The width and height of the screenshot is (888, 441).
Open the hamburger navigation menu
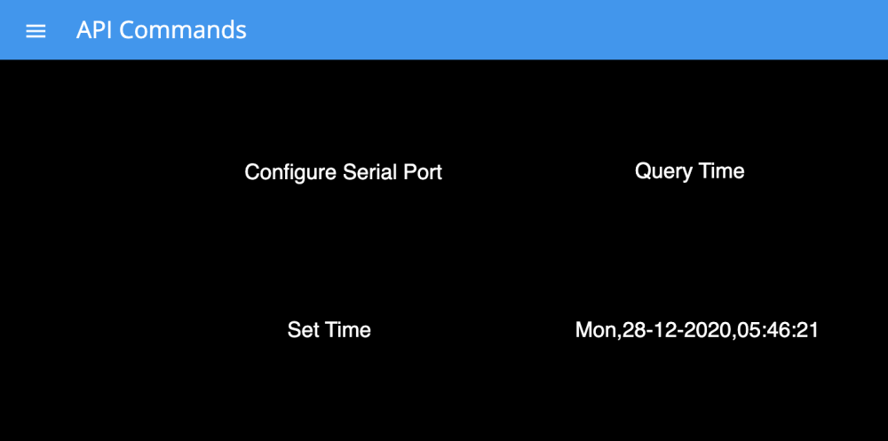coord(36,31)
